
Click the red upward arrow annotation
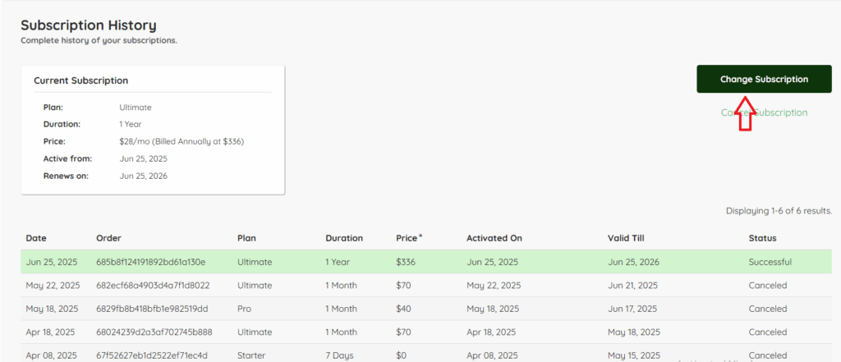pyautogui.click(x=745, y=113)
